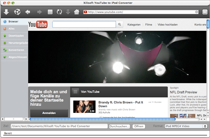Click the YouTube favicon in address bar
This screenshot has width=210, height=138.
[85, 12]
